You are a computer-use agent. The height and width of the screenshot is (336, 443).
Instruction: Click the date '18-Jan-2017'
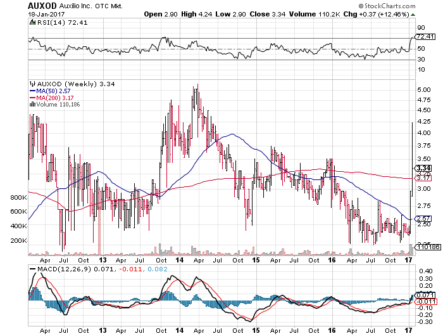pos(47,14)
